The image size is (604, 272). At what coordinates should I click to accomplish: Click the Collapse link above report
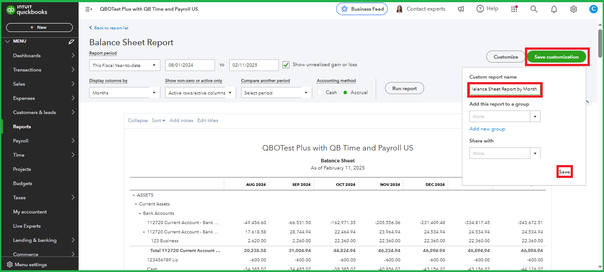tap(138, 121)
